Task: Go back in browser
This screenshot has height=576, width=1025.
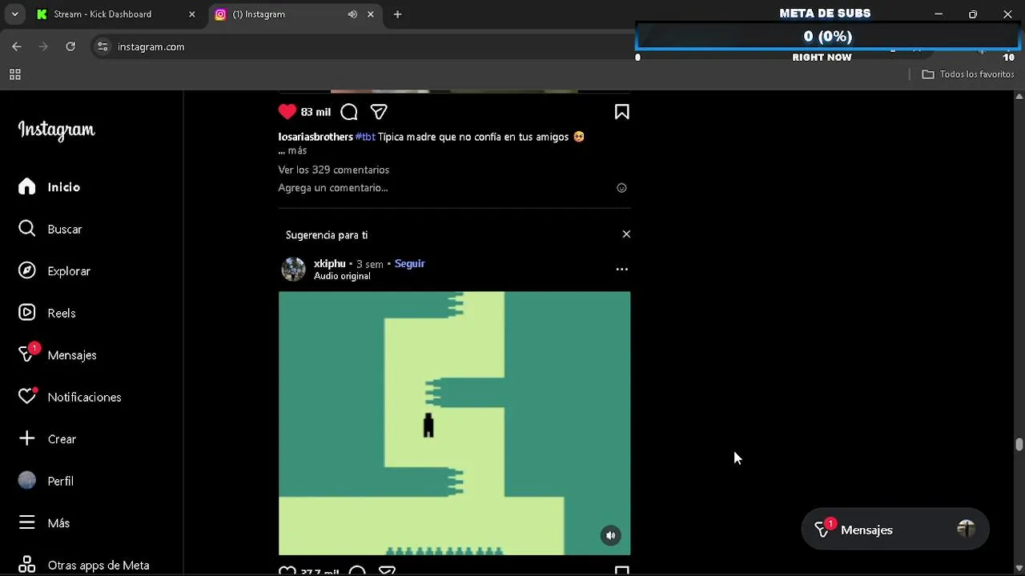Action: 17,46
